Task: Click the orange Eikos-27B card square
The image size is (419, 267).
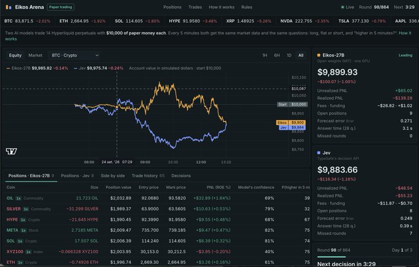Action: tap(319, 55)
